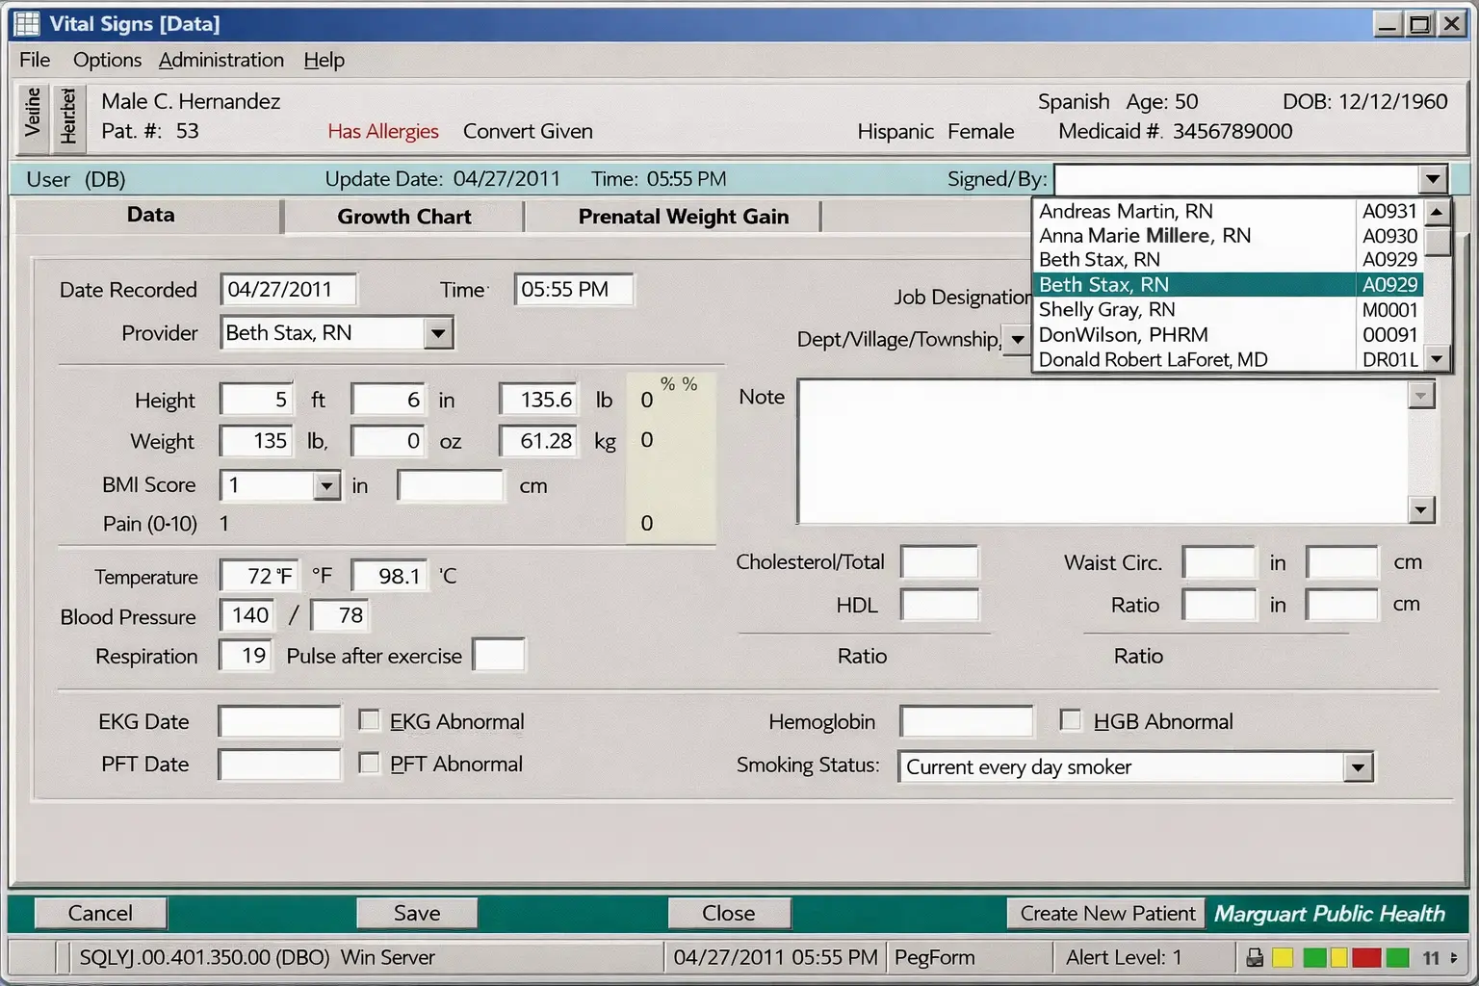Enable the PFT Abnormal checkbox
1479x986 pixels.
(x=369, y=763)
